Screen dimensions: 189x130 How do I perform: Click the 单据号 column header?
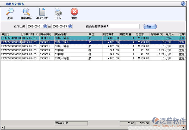(x=11, y=34)
